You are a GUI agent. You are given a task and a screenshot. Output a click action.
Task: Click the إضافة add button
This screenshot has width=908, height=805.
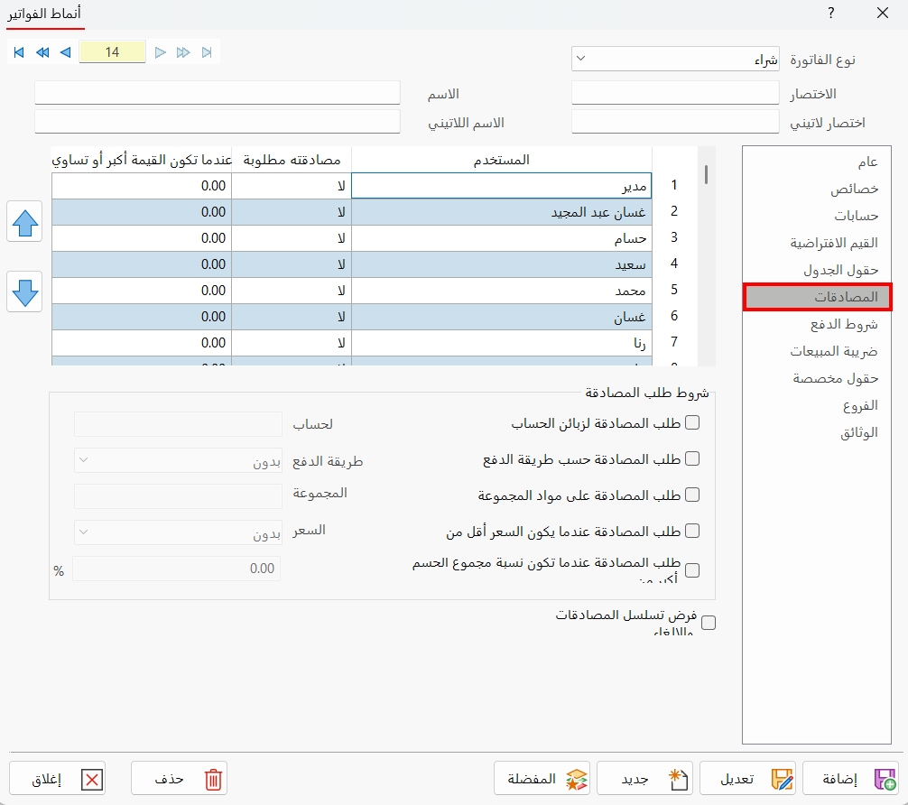tap(850, 778)
